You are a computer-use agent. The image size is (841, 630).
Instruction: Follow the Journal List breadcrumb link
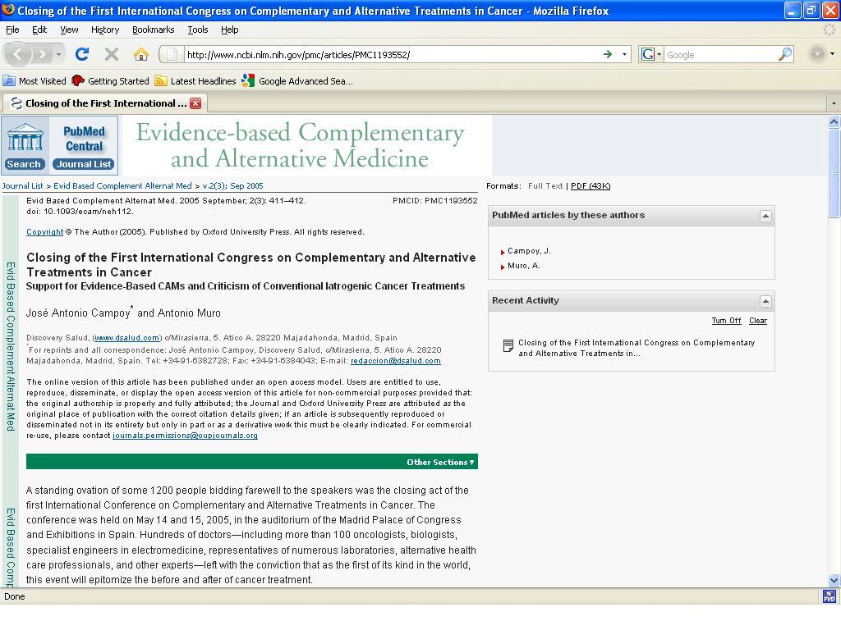click(x=22, y=186)
